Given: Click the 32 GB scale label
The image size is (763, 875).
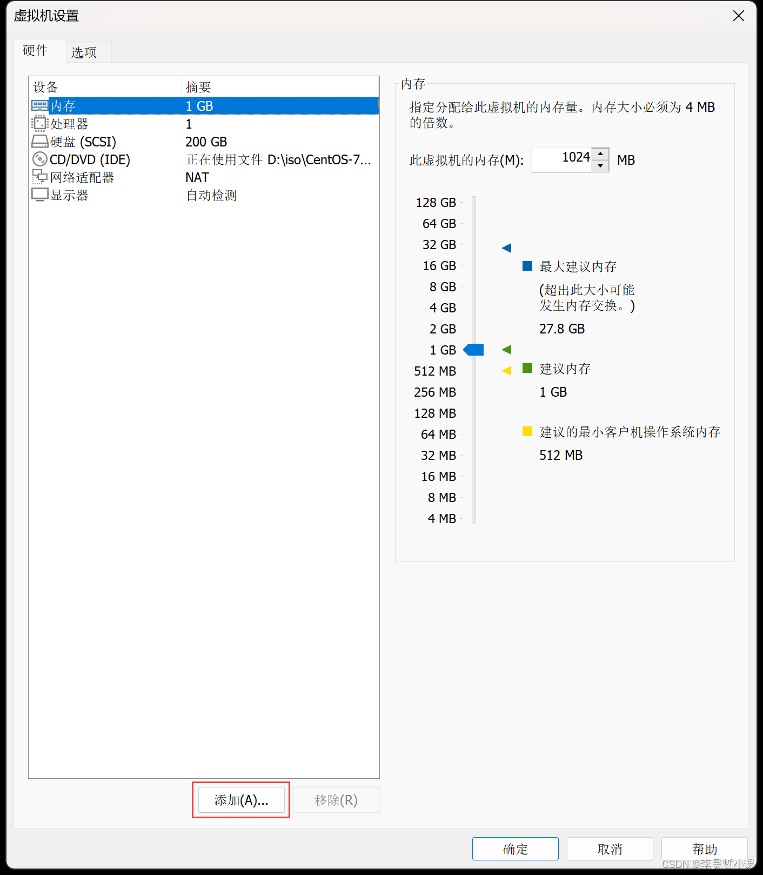Looking at the screenshot, I should 439,244.
